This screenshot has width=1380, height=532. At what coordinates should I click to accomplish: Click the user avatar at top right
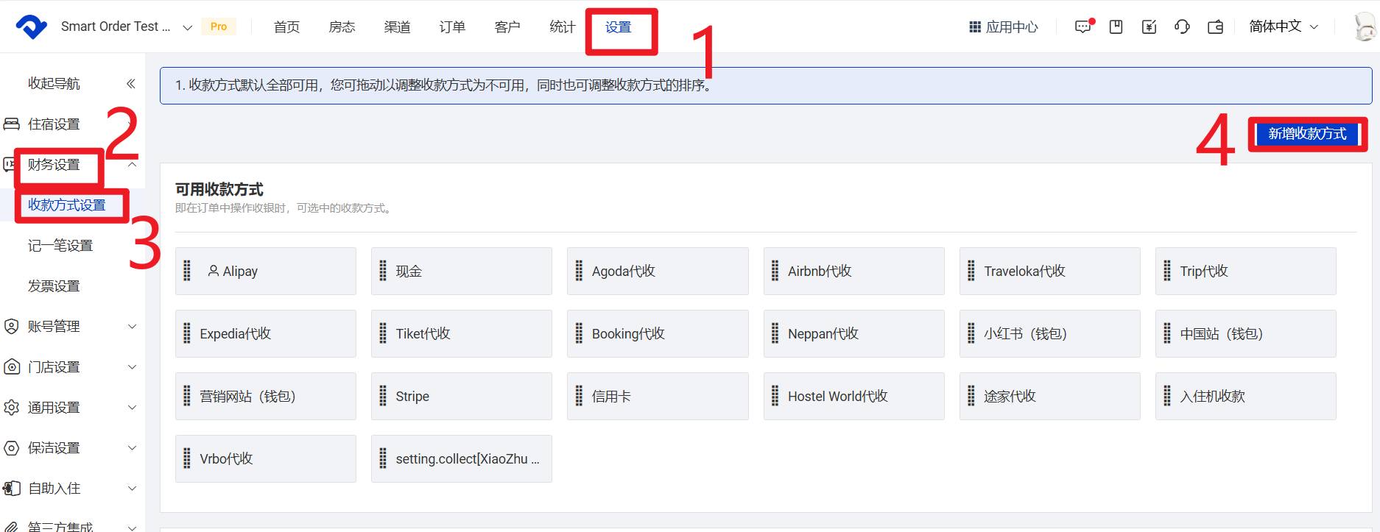click(1365, 27)
